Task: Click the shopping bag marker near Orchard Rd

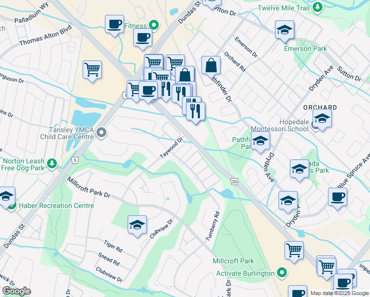Action: (211, 65)
